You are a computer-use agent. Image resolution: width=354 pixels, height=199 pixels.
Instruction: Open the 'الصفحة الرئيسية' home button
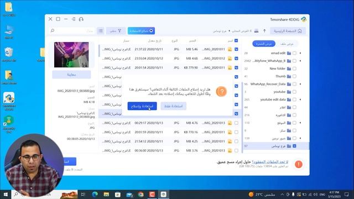click(288, 31)
